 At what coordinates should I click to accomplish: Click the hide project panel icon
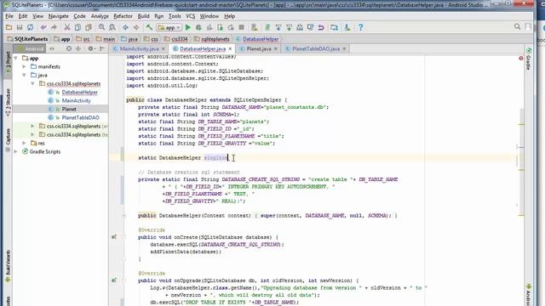(x=102, y=49)
